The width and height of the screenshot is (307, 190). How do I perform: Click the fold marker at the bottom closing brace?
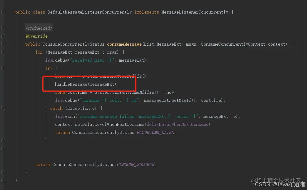(x=3, y=180)
